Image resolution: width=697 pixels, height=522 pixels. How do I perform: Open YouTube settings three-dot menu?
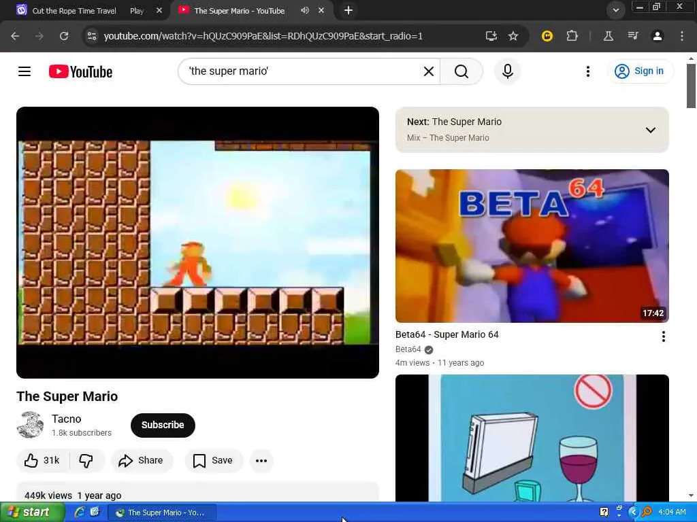[x=587, y=71]
